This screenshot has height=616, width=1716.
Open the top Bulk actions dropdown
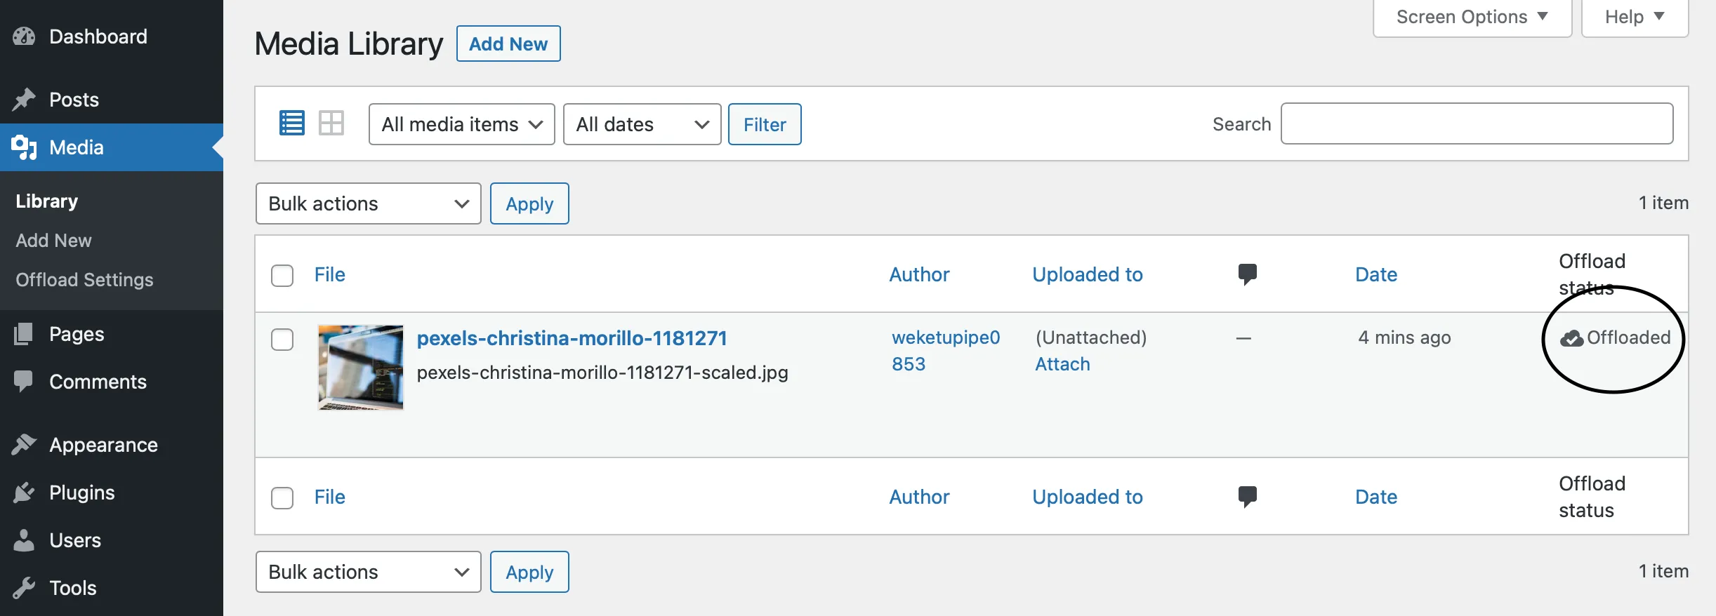tap(369, 203)
